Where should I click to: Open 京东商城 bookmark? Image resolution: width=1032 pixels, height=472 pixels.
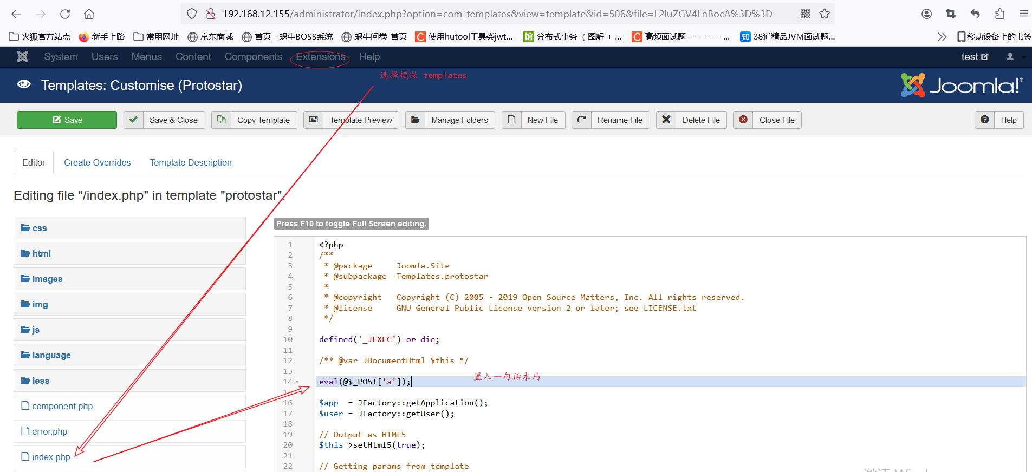[x=210, y=37]
